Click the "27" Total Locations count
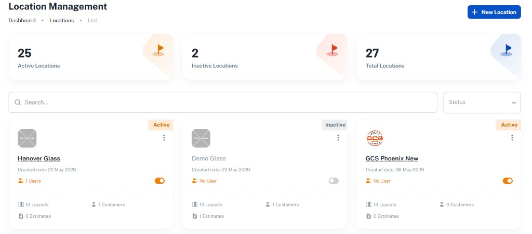This screenshot has height=234, width=532. [372, 53]
